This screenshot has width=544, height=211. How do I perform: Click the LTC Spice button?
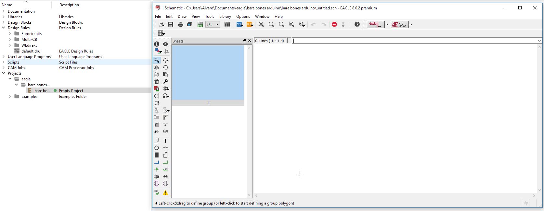[x=400, y=25]
